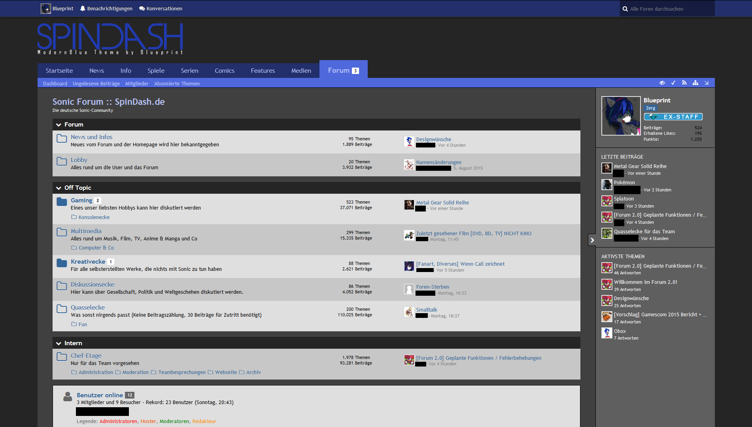Click the Obox thread avatar in sidebar
This screenshot has width=752, height=427.
(607, 333)
